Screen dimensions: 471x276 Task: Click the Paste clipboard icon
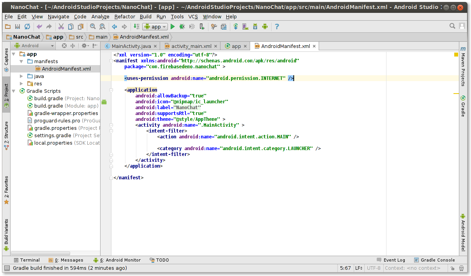point(80,27)
